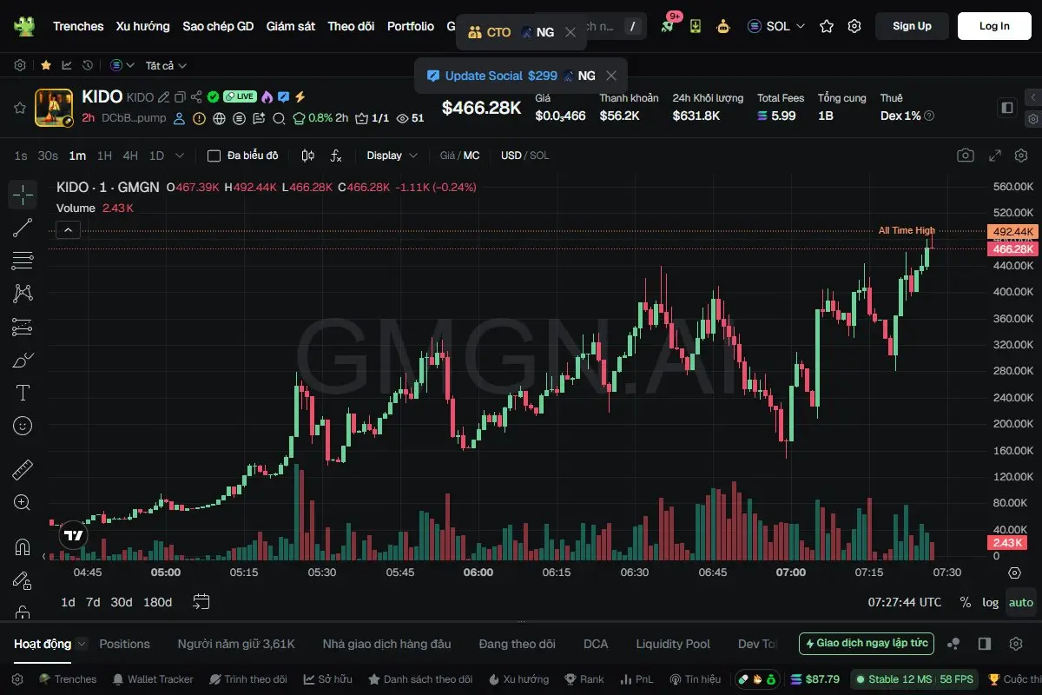1042x695 pixels.
Task: Tick the Đa biểu đồ checkbox
Action: point(214,156)
